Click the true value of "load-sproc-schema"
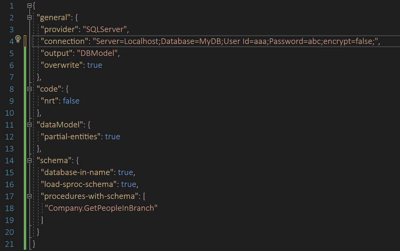Screen dimensions: 400x251 pyautogui.click(x=129, y=184)
